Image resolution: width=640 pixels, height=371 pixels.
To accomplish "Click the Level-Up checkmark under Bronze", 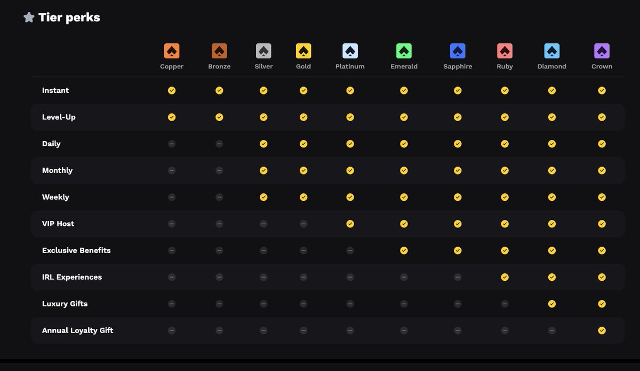I will point(219,117).
